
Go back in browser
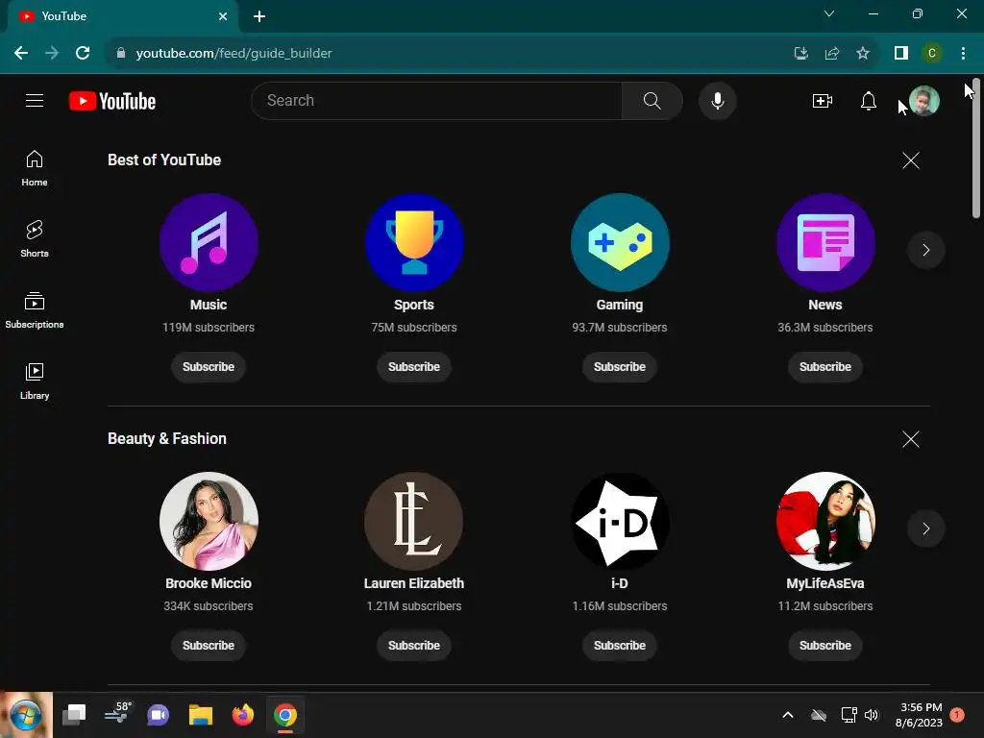[x=21, y=54]
